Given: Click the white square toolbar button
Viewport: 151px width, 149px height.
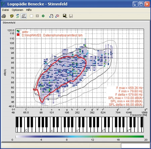Looking at the screenshot, I should pyautogui.click(x=32, y=16).
